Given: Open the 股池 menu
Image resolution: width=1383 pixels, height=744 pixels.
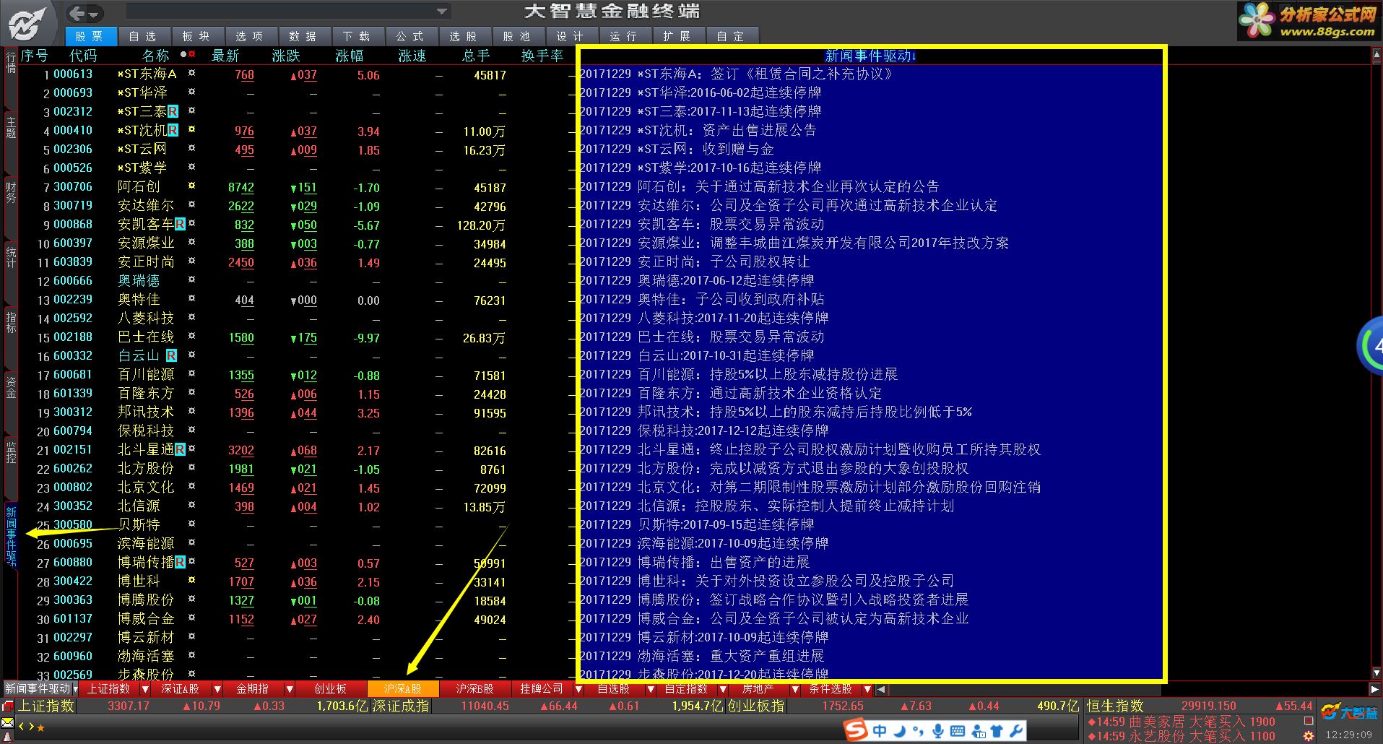Looking at the screenshot, I should (x=517, y=36).
